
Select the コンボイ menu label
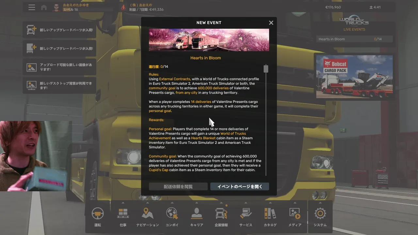pyautogui.click(x=172, y=225)
